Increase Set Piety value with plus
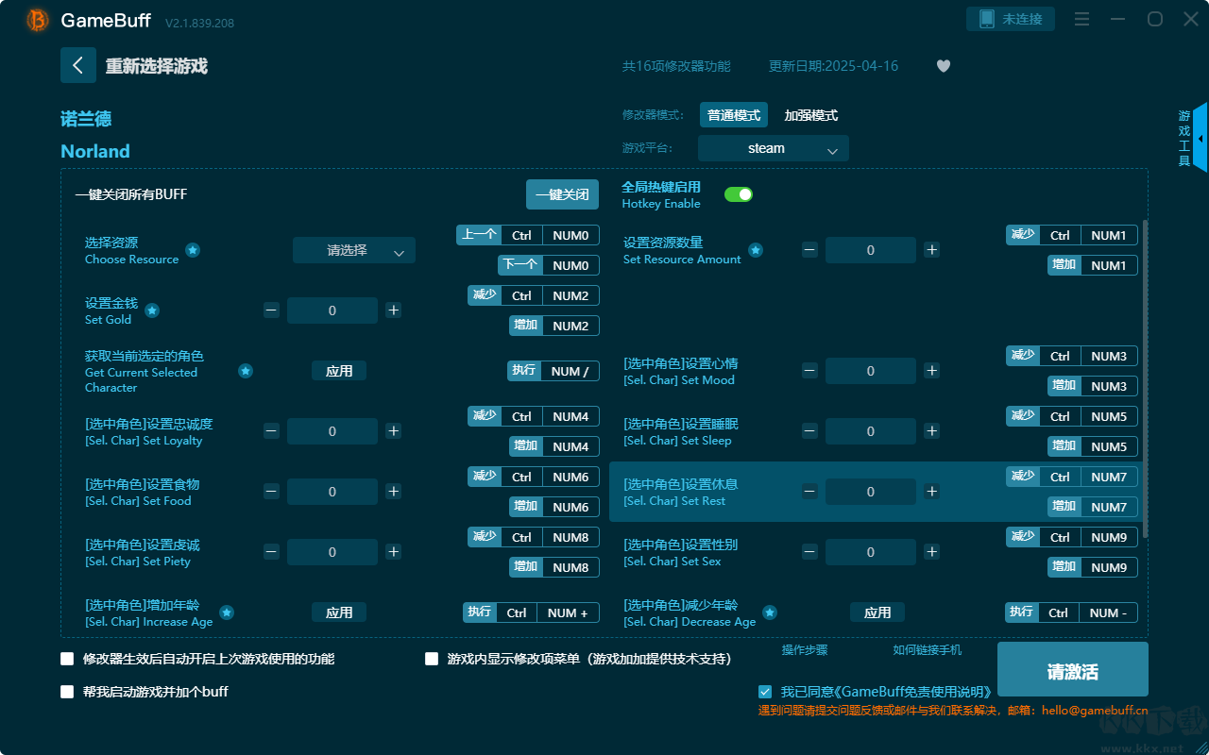The image size is (1209, 755). [x=394, y=552]
